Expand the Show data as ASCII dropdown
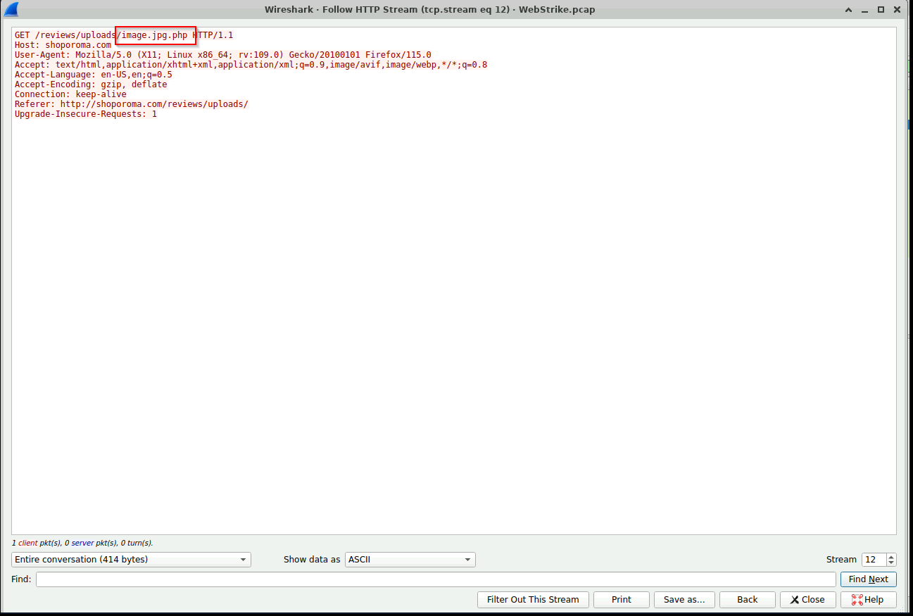 pos(410,560)
